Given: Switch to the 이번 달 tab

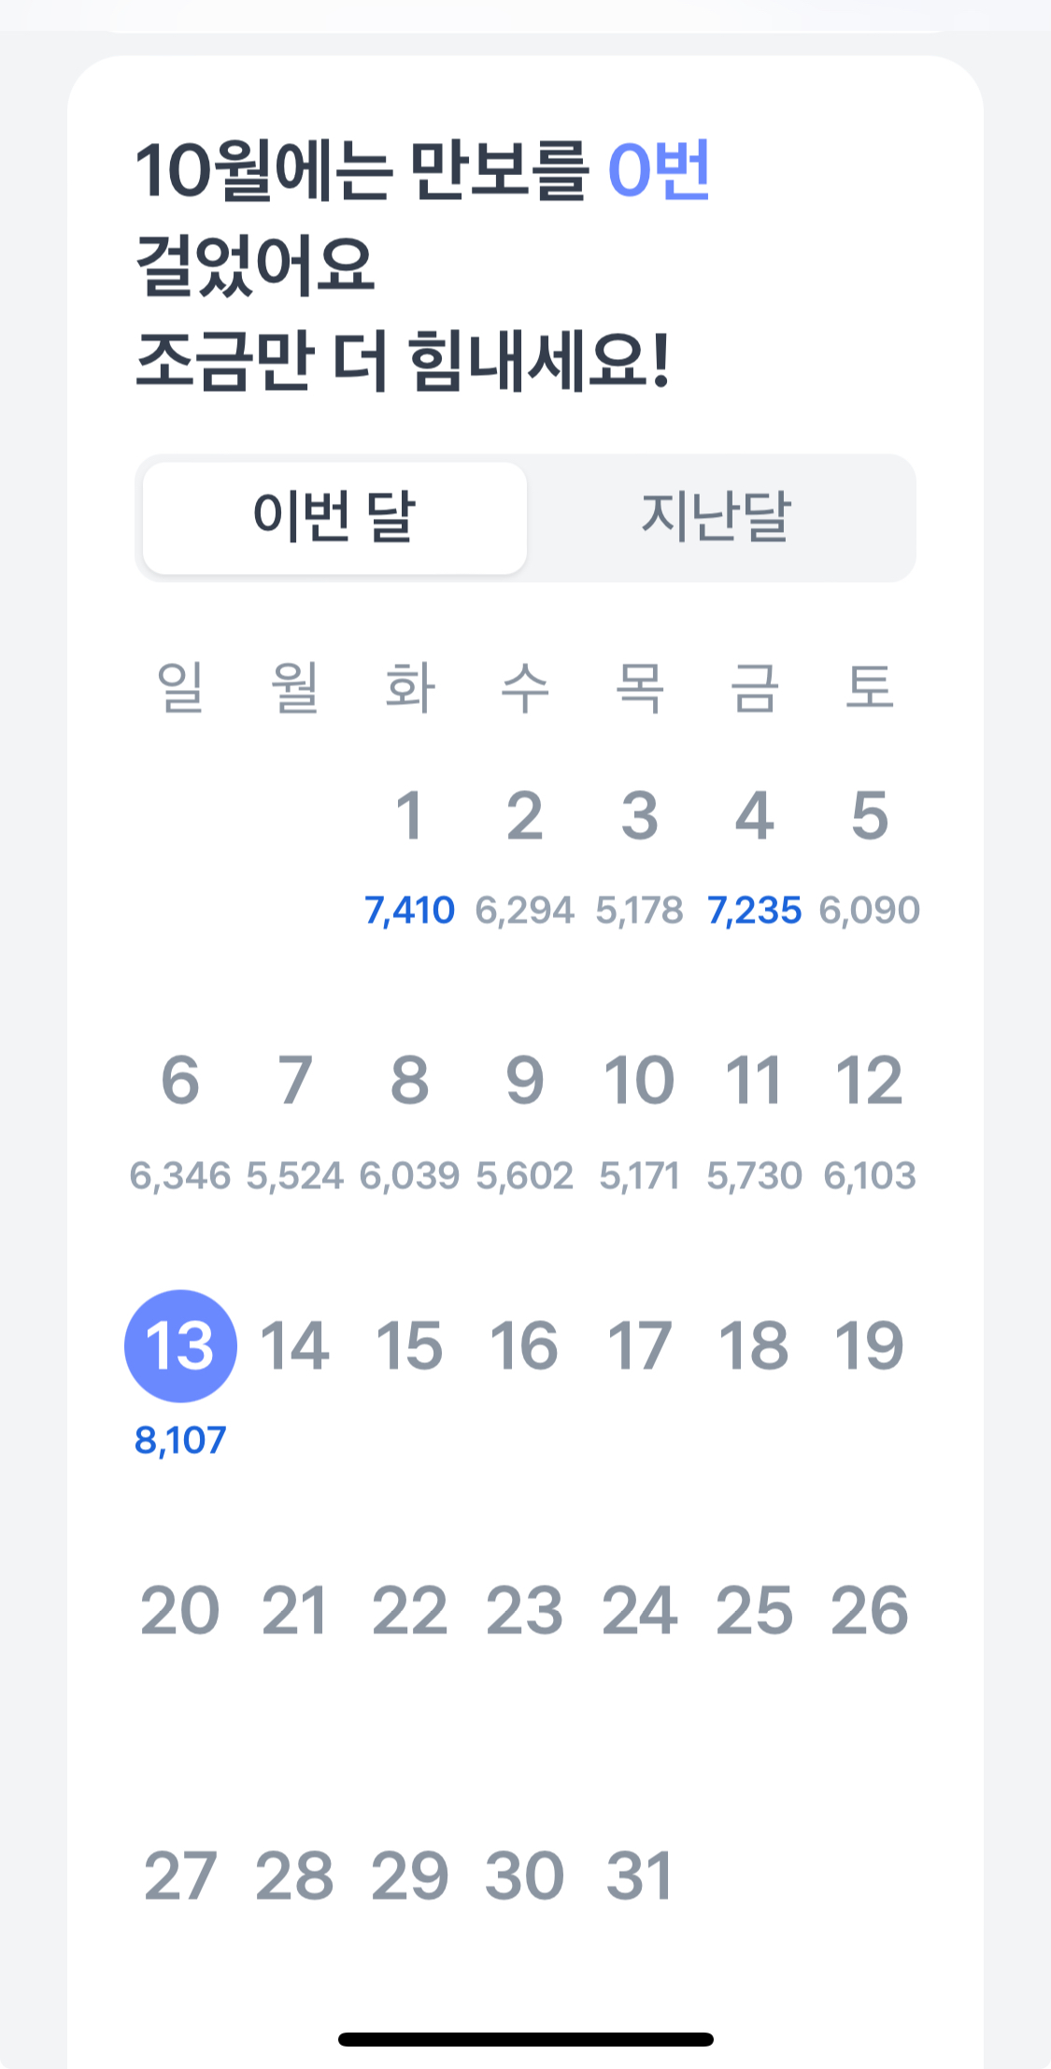Looking at the screenshot, I should 334,518.
